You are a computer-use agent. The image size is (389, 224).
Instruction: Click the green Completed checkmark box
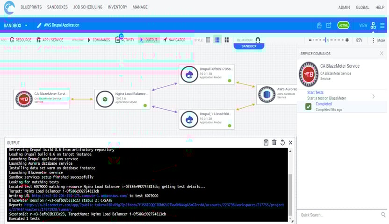(309, 107)
